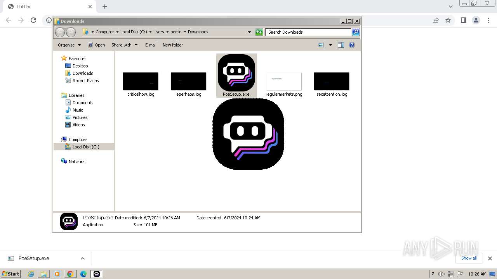
Task: Open the Share with dropdown
Action: [124, 45]
